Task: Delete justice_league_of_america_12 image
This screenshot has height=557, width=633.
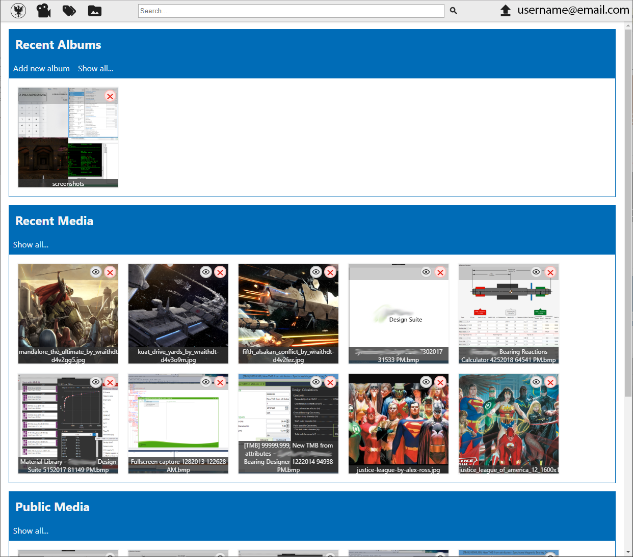Action: coord(550,382)
